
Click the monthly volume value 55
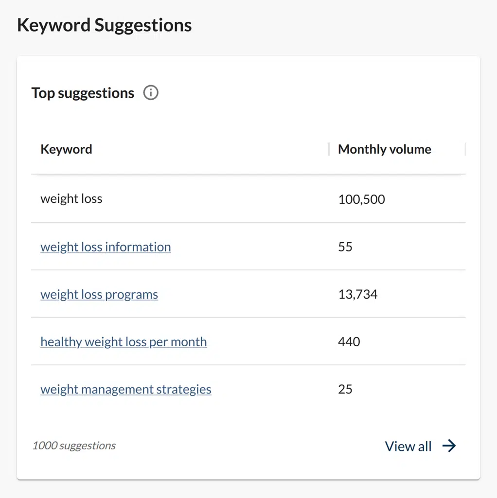click(x=345, y=247)
